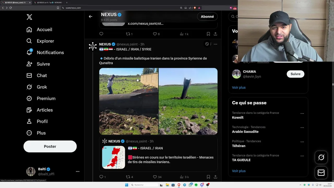Open photo of debris stuck in field
334x188 pixels.
[188, 101]
